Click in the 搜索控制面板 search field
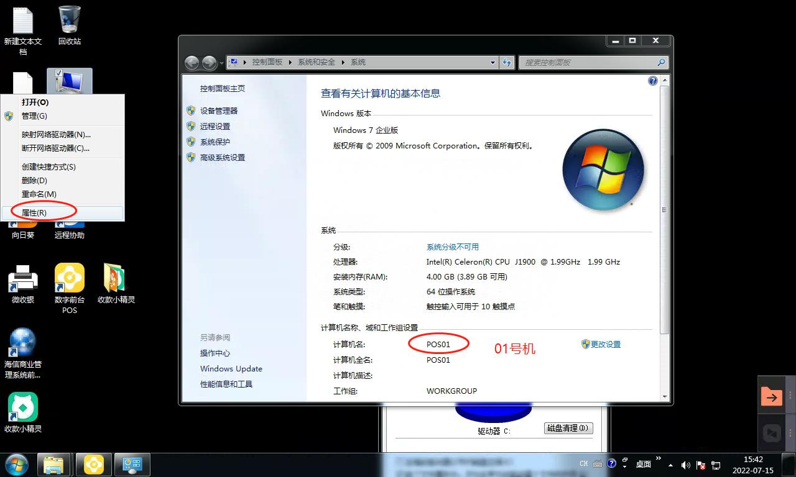Viewport: 796px width, 477px height. click(587, 62)
